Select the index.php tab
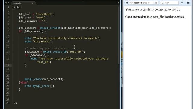Image resolution: width=193 pixels, height=109 pixels. point(17,3)
